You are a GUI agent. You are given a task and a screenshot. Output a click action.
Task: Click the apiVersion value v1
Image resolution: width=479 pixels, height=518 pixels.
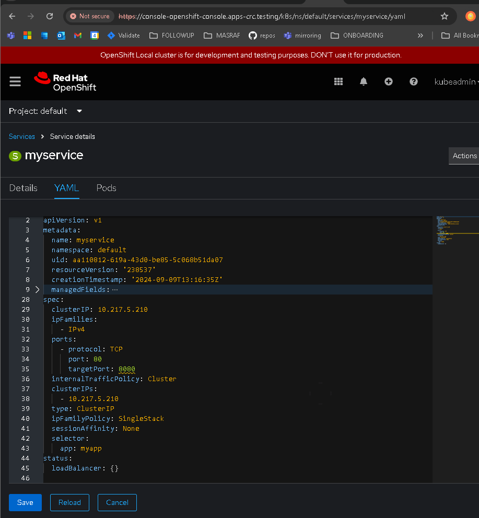[x=98, y=220]
